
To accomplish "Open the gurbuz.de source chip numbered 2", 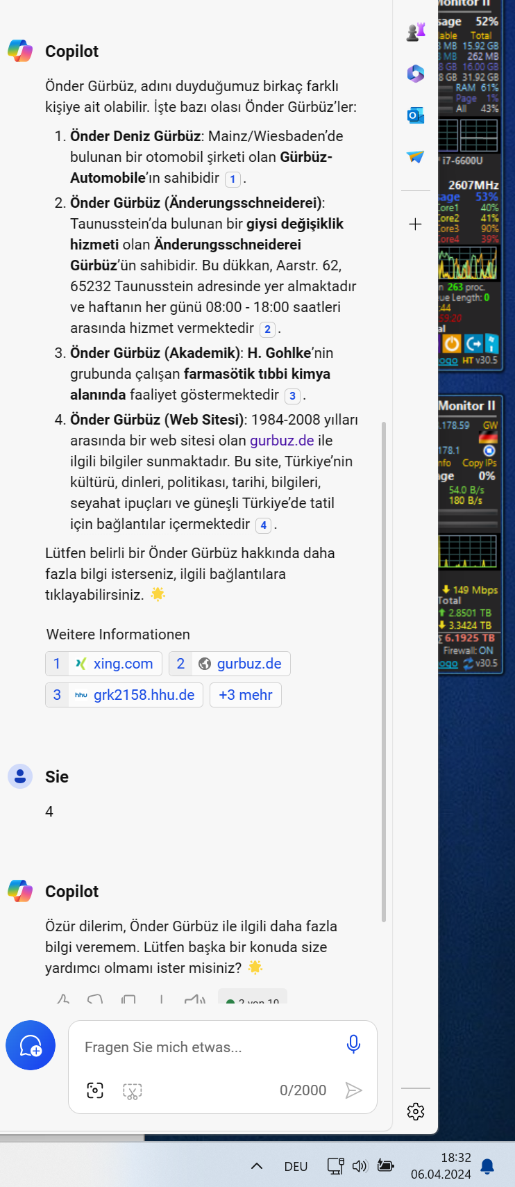I will point(230,664).
